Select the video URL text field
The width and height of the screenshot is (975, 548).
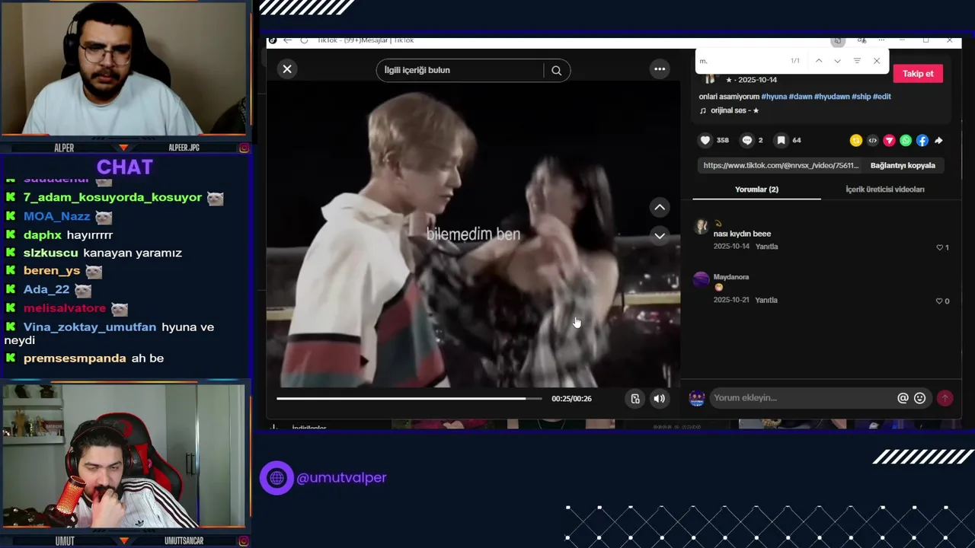[781, 165]
